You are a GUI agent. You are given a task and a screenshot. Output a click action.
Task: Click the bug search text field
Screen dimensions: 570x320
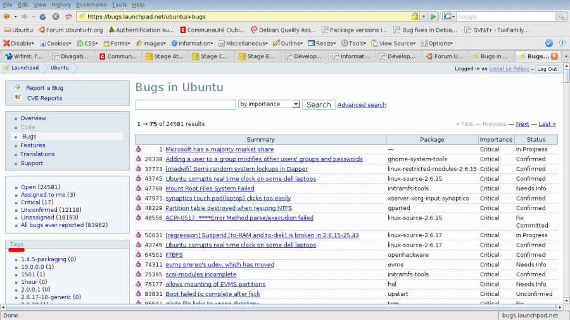coord(186,104)
